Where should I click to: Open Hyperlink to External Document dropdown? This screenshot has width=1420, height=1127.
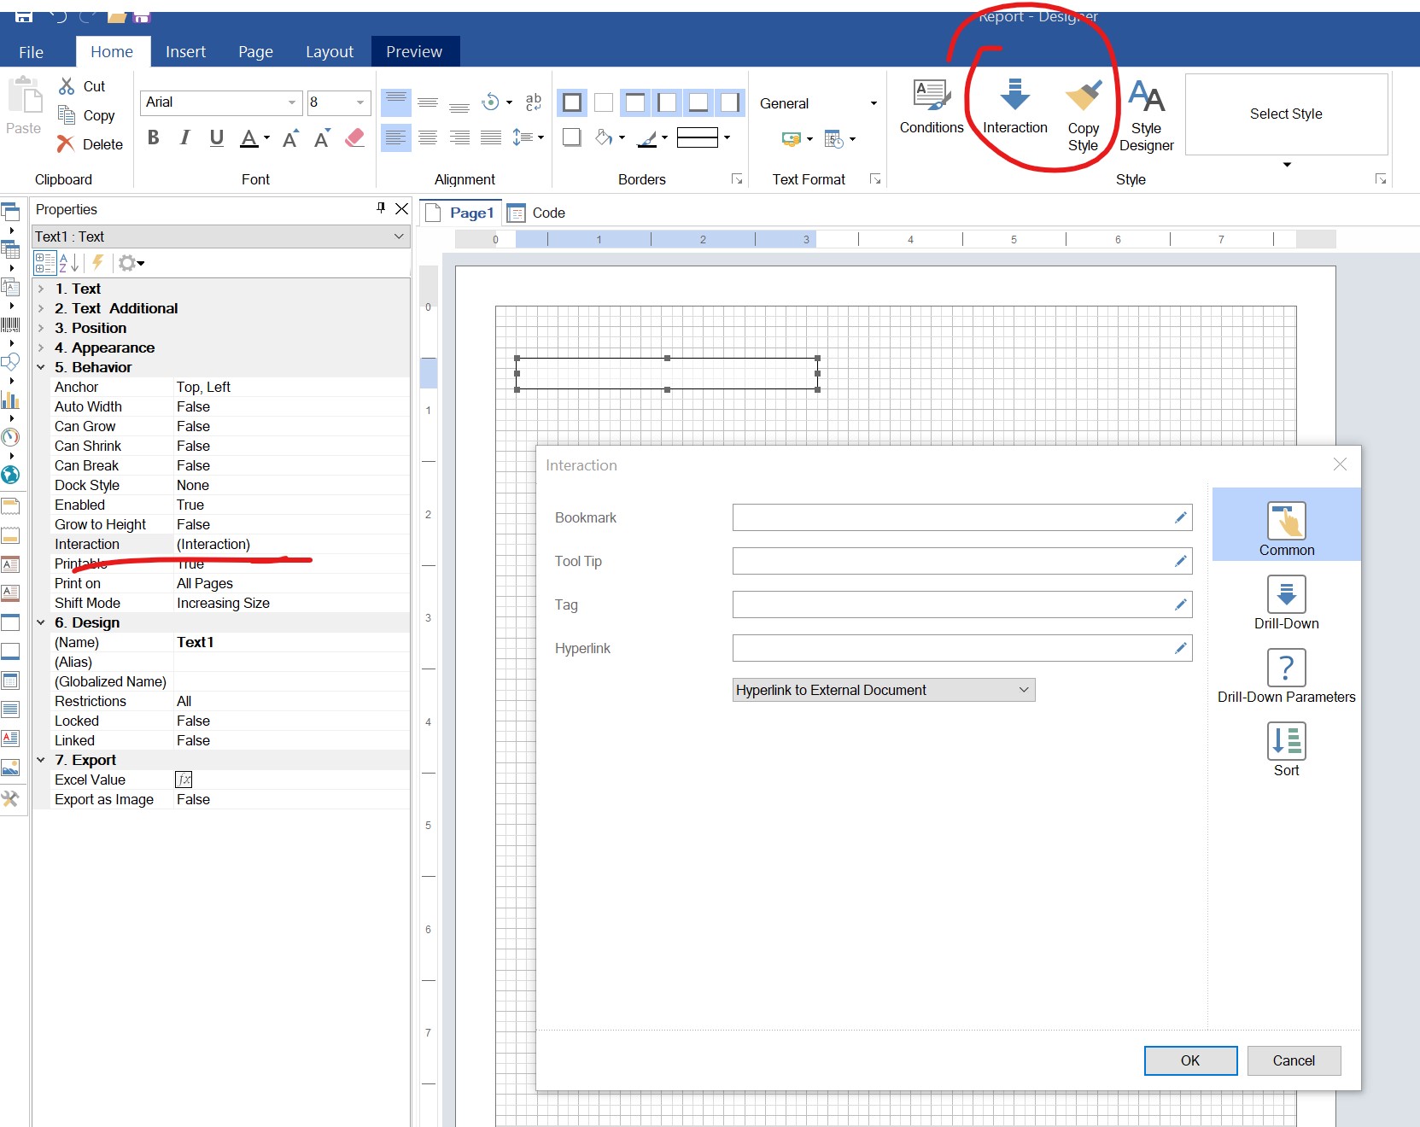click(x=884, y=690)
